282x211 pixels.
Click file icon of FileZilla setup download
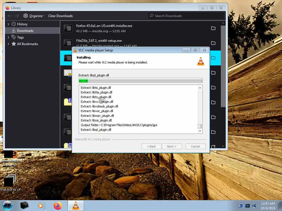68,43
